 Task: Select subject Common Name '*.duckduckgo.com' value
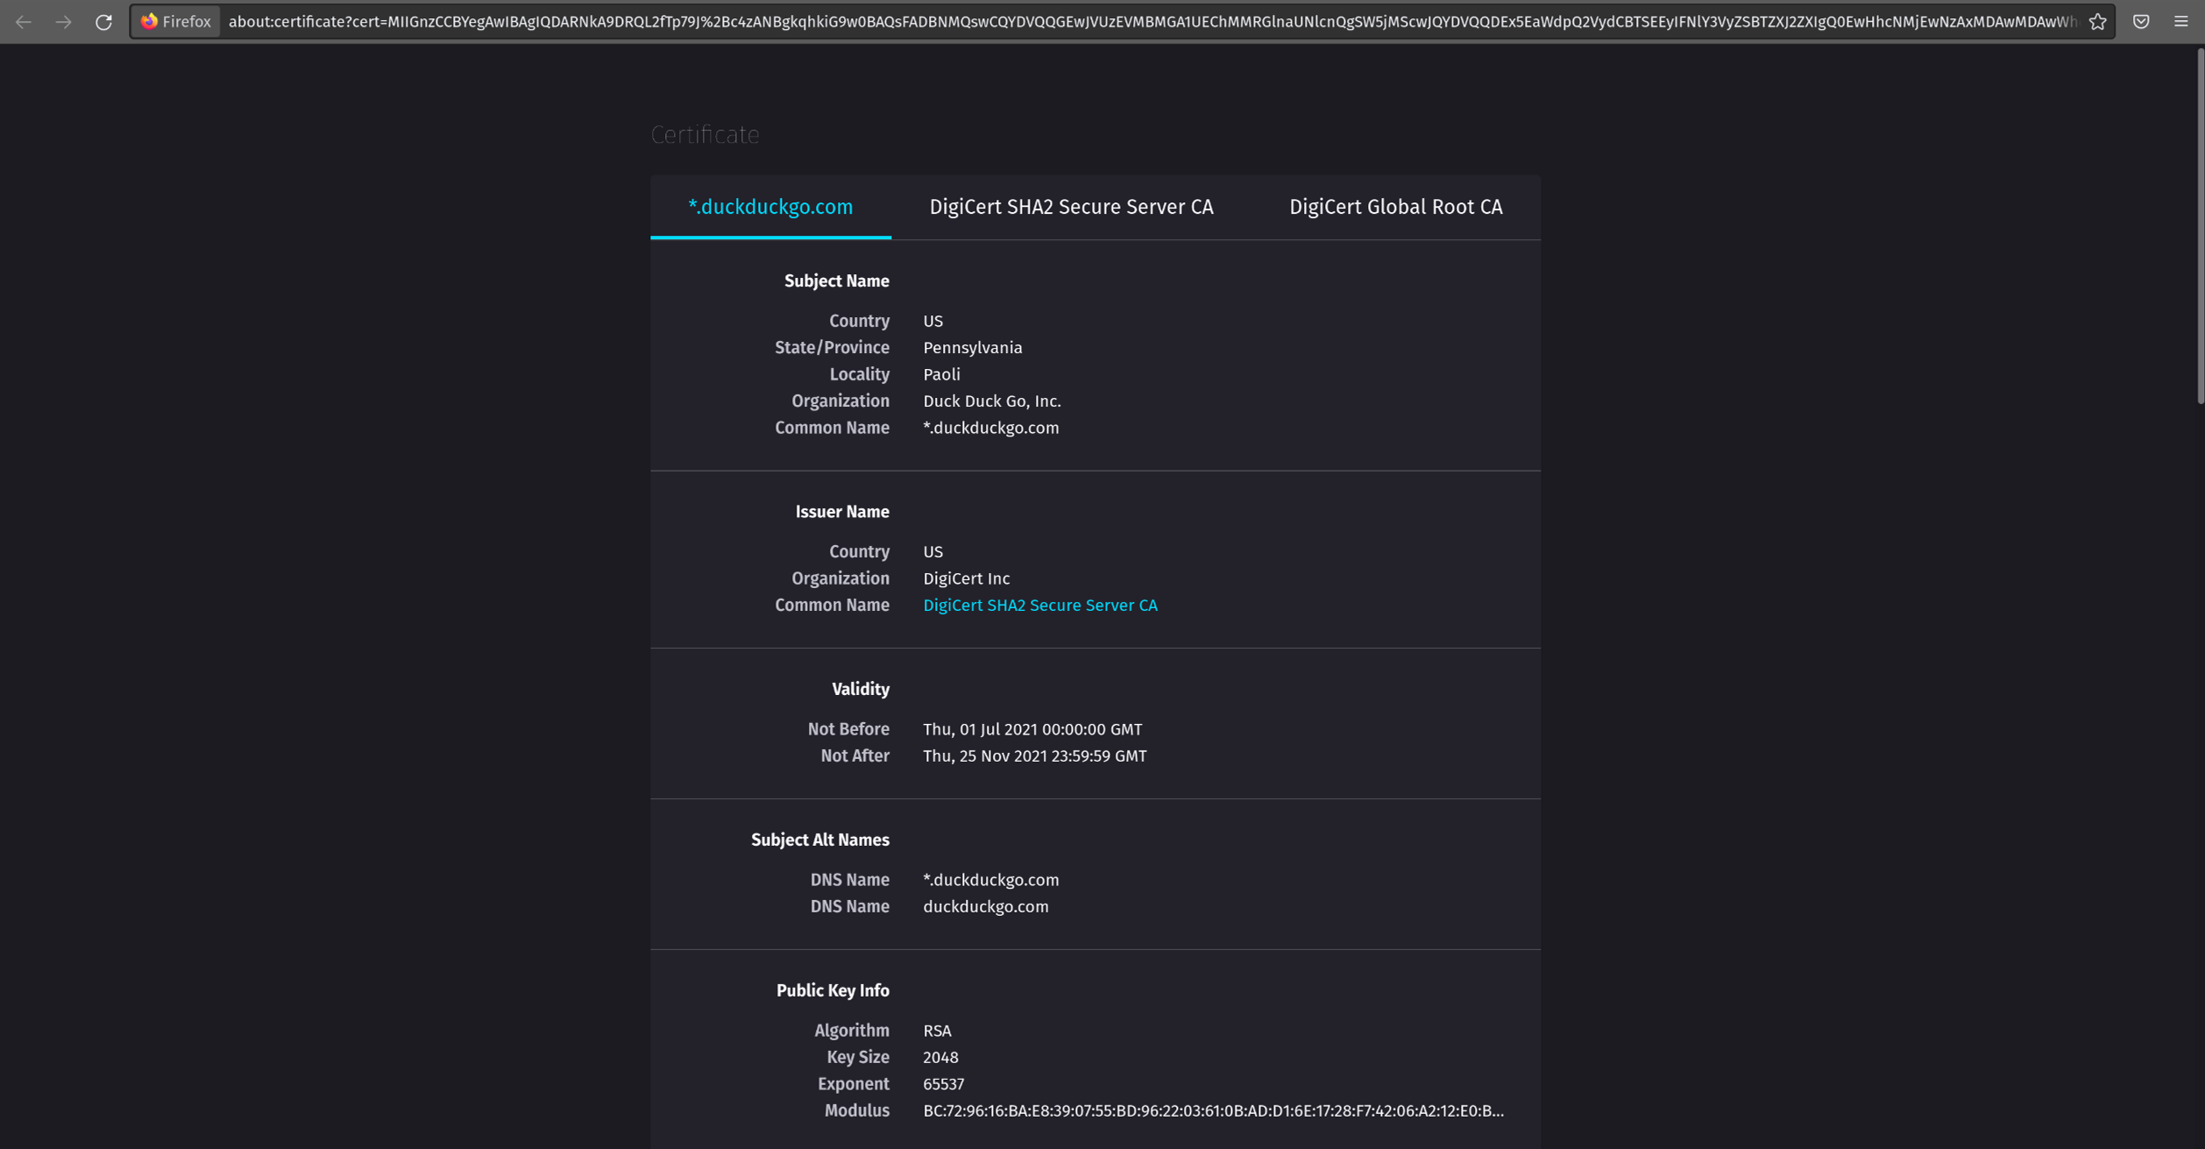[990, 428]
